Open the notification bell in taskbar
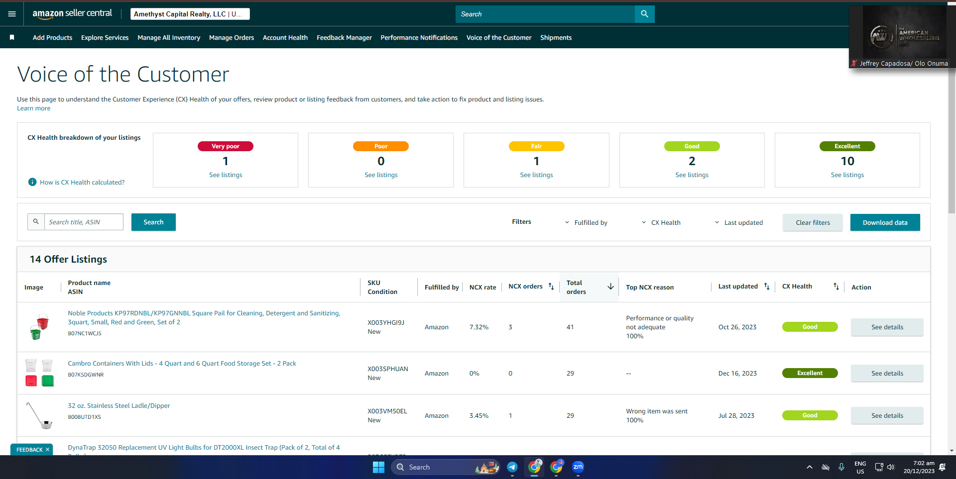956x479 pixels. pos(942,467)
